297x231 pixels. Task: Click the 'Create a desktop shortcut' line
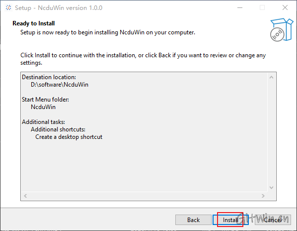[69, 137]
